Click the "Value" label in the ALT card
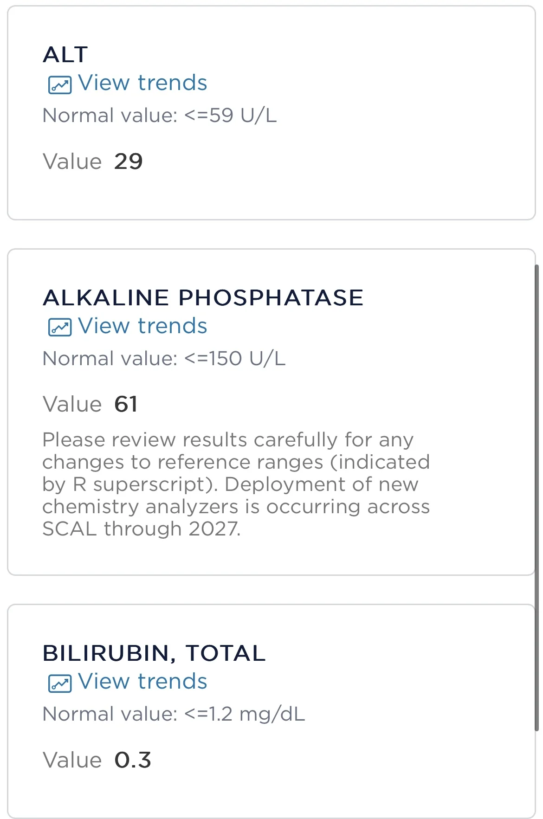This screenshot has width=543, height=819. [72, 162]
